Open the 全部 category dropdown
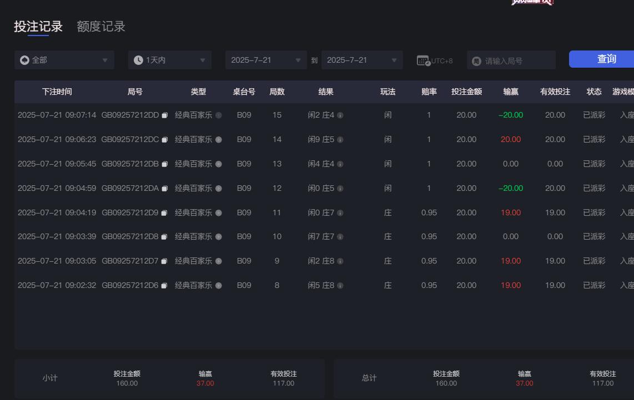 64,59
